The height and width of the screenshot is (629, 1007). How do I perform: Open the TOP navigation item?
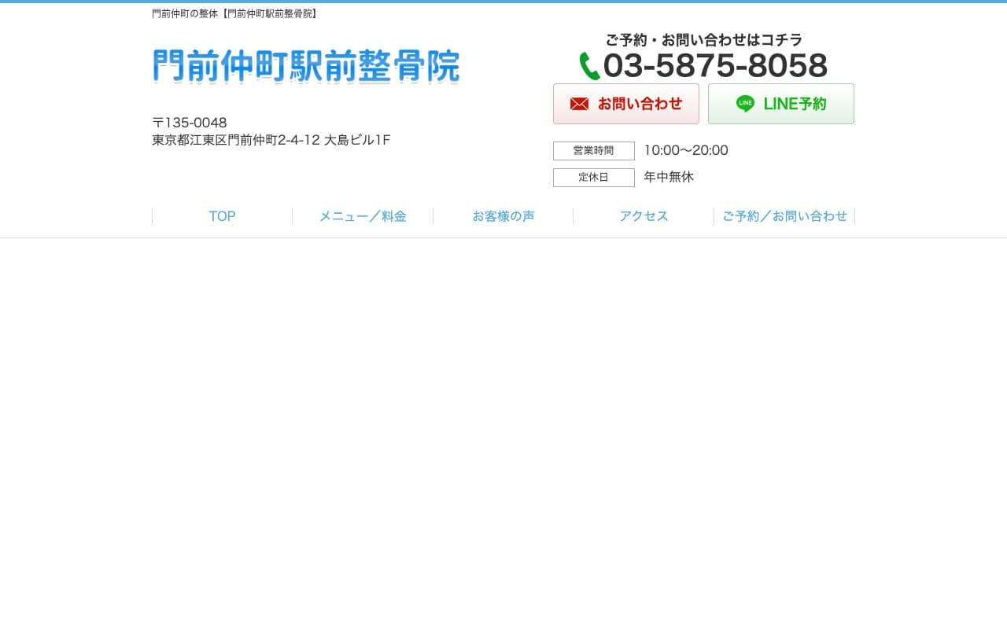[222, 216]
